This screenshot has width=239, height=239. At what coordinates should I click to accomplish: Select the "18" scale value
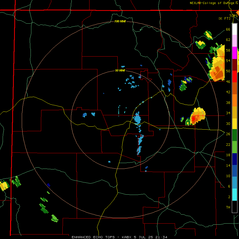[x=228, y=155]
